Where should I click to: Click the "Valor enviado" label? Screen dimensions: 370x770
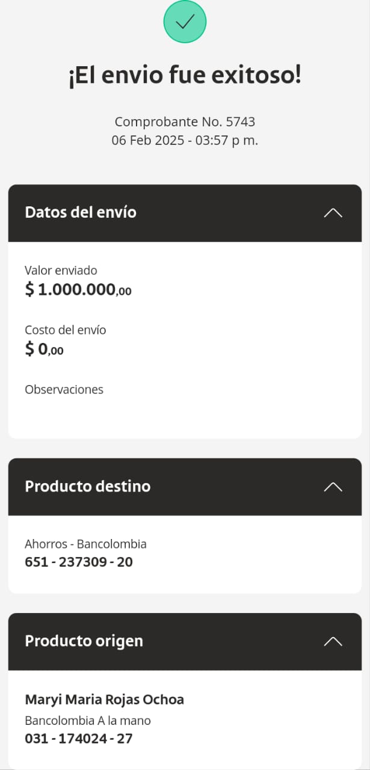point(61,271)
